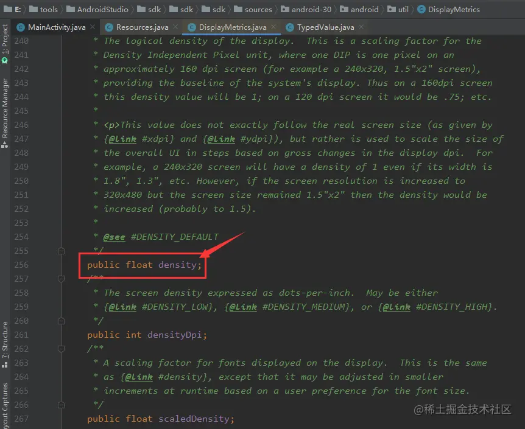Click the util package breadcrumb
The width and height of the screenshot is (525, 429).
[x=398, y=9]
